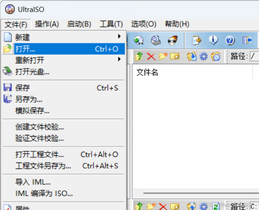Click the extract files icon in image pane
259x210 pixels.
[x=192, y=56]
